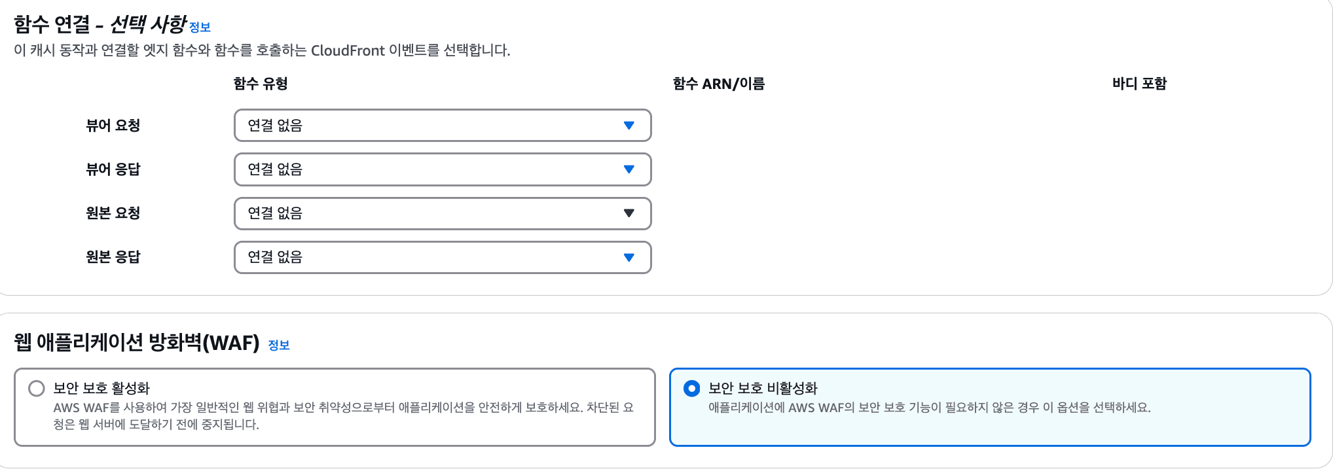The image size is (1333, 471).
Task: Click the 원본 응답 dropdown arrow icon
Action: [x=629, y=257]
